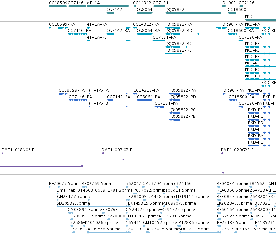Viewport: 276px width, 234px height.
Task: Click transcript eIF-1A-RB label
Action: click(97, 37)
